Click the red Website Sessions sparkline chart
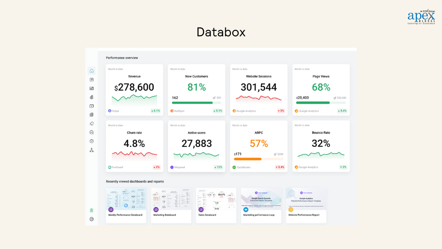 click(x=259, y=99)
